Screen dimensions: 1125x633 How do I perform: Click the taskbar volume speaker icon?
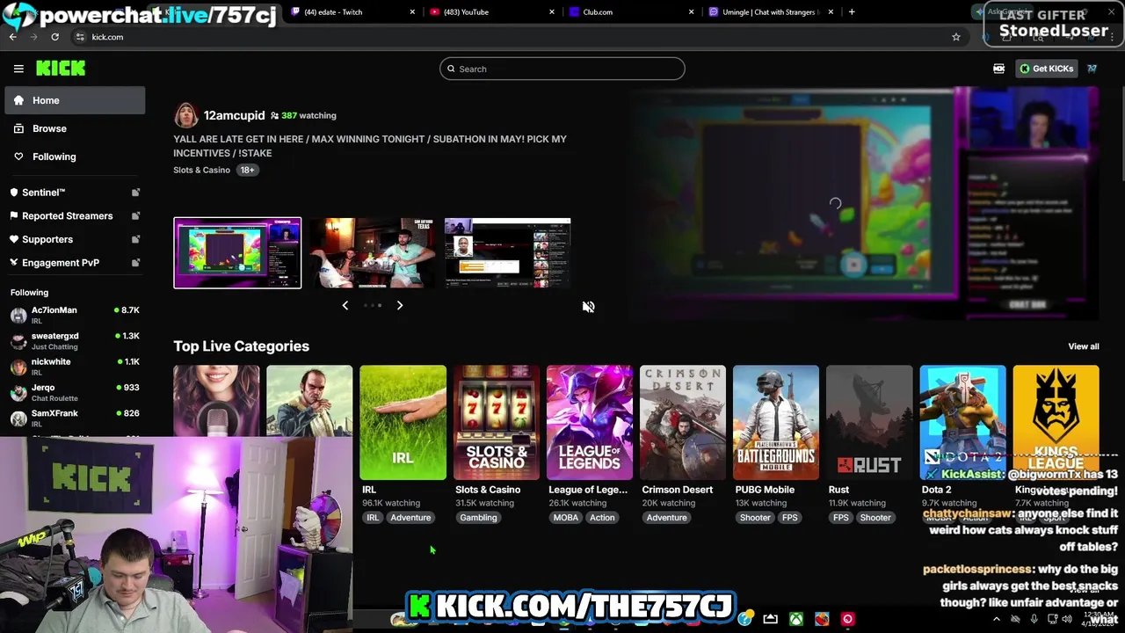pos(1067,619)
